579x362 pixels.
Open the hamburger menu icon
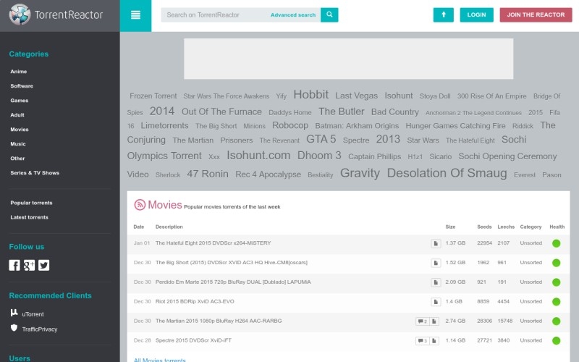click(135, 15)
